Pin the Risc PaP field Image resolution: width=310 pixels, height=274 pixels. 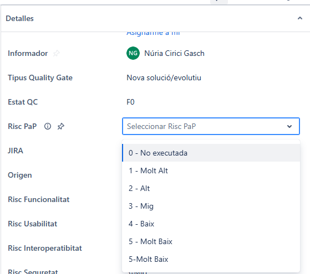[x=60, y=126]
